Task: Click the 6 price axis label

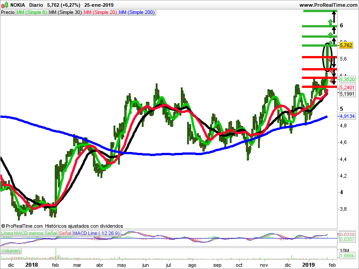Action: tap(341, 26)
